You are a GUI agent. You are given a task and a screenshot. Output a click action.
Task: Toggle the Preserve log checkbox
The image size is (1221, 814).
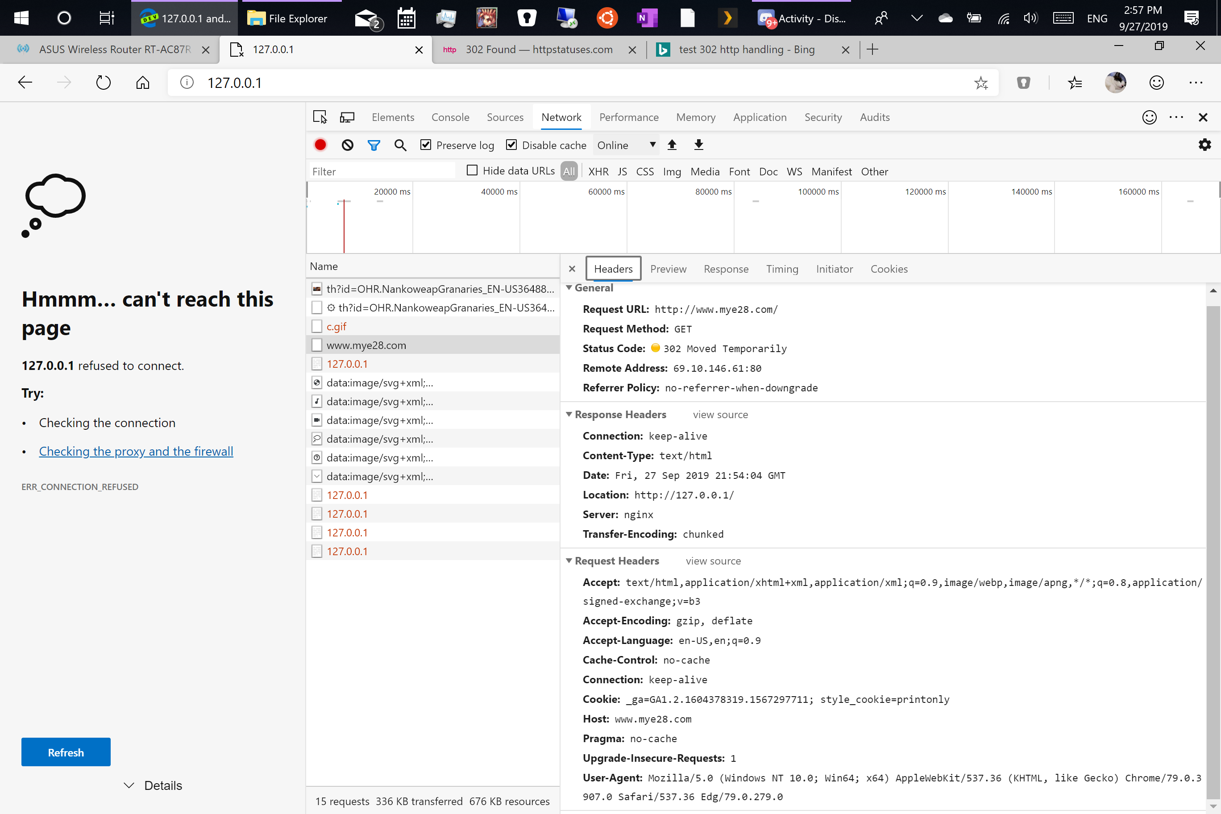click(x=425, y=145)
